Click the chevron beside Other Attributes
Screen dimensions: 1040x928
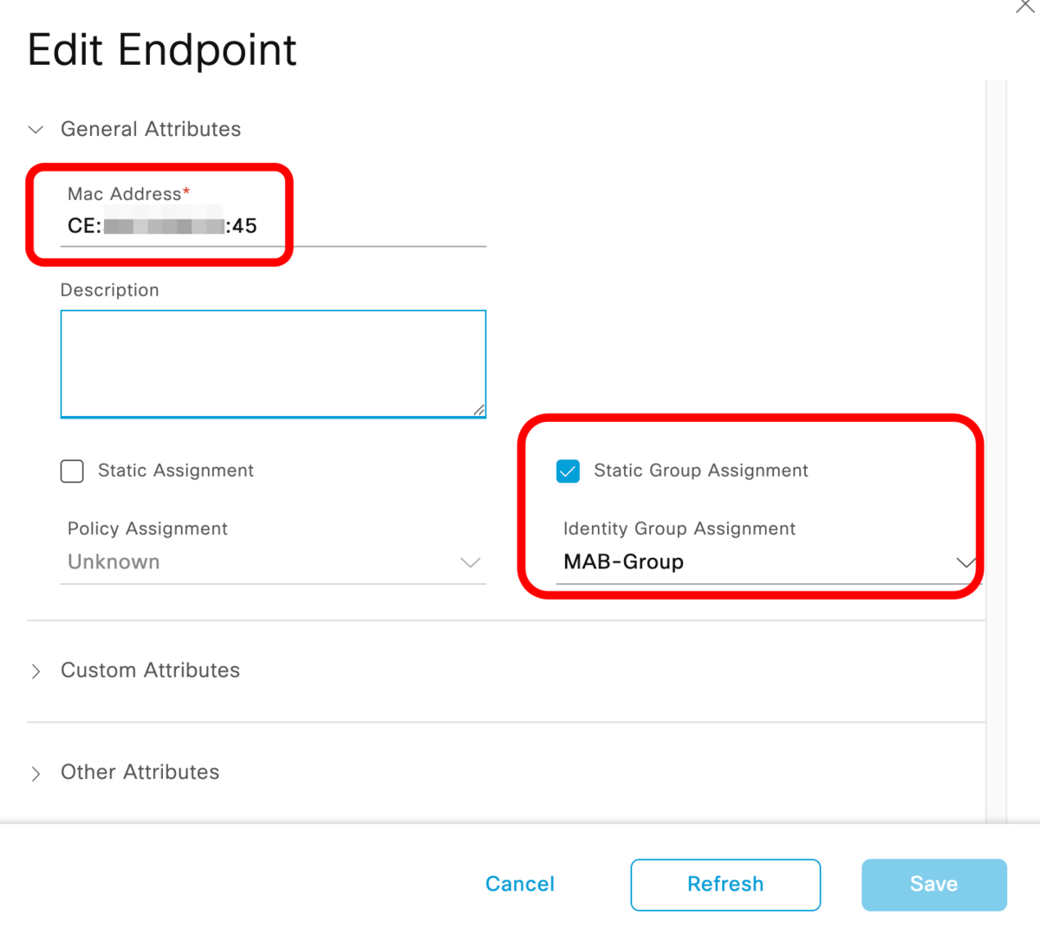coord(36,773)
